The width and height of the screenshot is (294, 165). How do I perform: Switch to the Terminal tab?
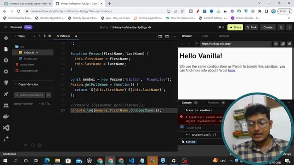(x=224, y=36)
